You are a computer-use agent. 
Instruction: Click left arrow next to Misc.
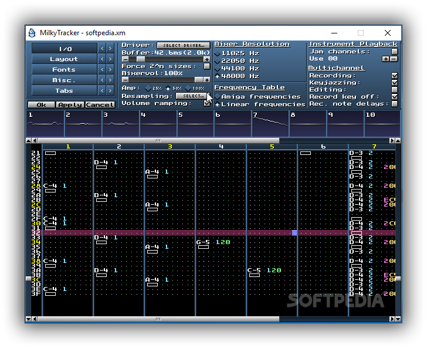click(102, 80)
